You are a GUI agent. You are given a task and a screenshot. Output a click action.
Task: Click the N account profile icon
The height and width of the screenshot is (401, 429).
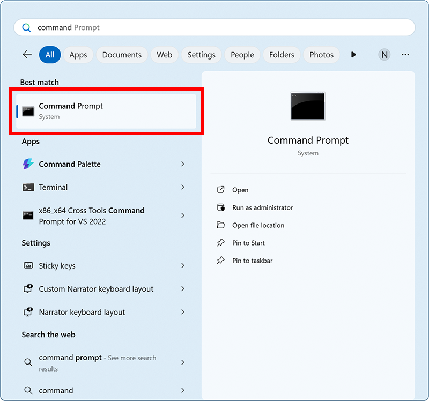coord(384,55)
